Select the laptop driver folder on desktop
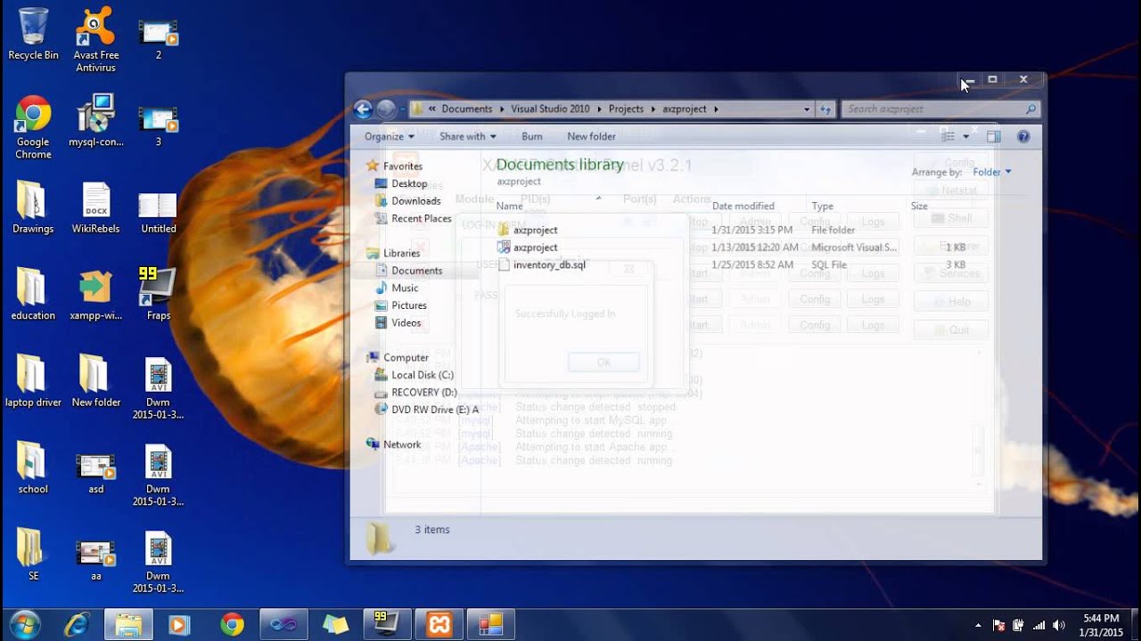Image resolution: width=1141 pixels, height=641 pixels. click(x=33, y=381)
